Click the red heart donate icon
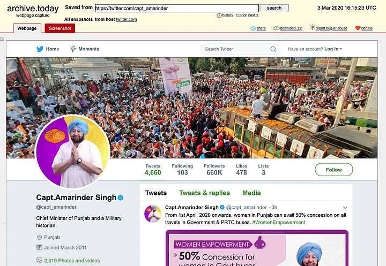The height and width of the screenshot is (266, 386). (358, 28)
